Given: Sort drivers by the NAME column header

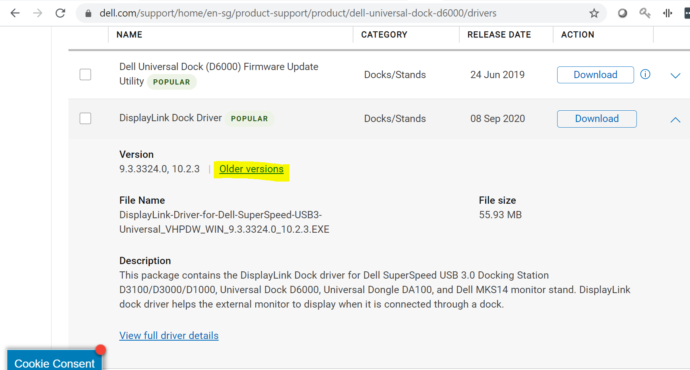Looking at the screenshot, I should click(129, 35).
